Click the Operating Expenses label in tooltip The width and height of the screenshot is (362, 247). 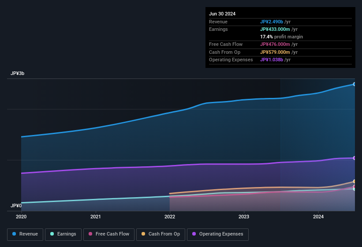[231, 60]
